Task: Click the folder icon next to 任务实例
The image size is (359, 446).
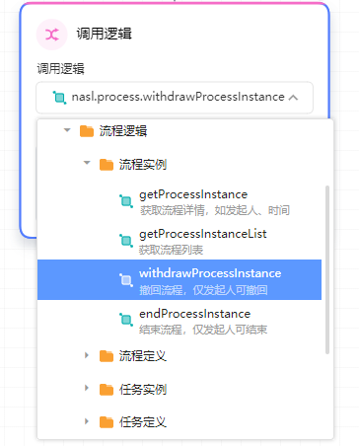Action: click(107, 390)
